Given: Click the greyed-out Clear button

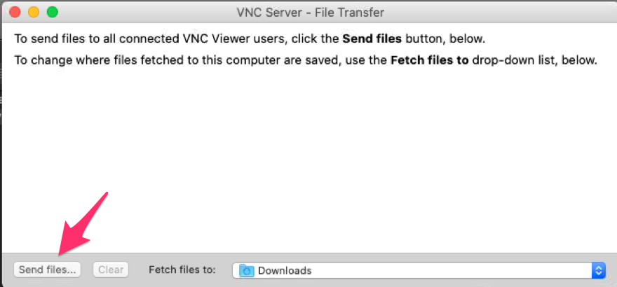Looking at the screenshot, I should point(111,270).
